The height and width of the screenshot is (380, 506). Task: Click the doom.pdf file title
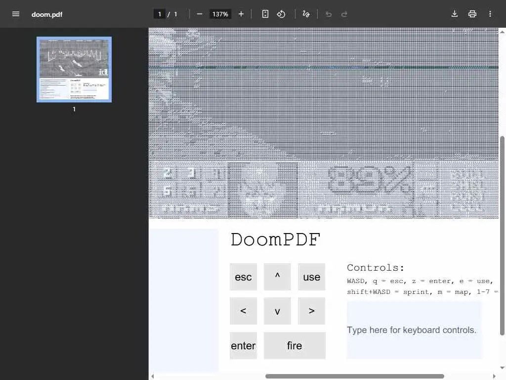tap(47, 14)
